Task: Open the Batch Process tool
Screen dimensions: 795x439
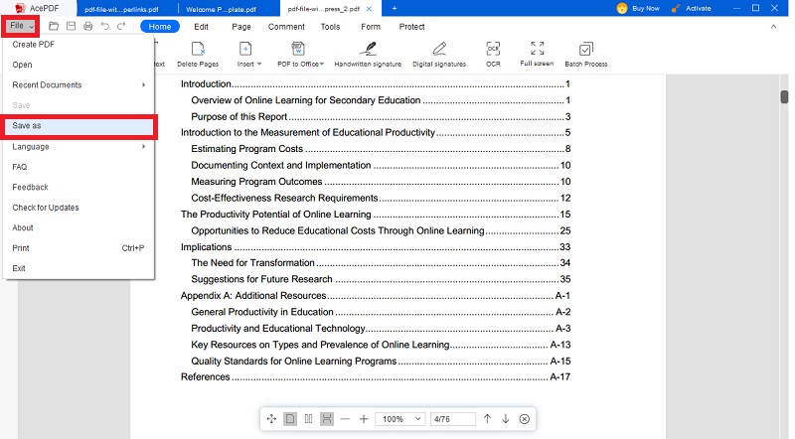Action: tap(586, 55)
